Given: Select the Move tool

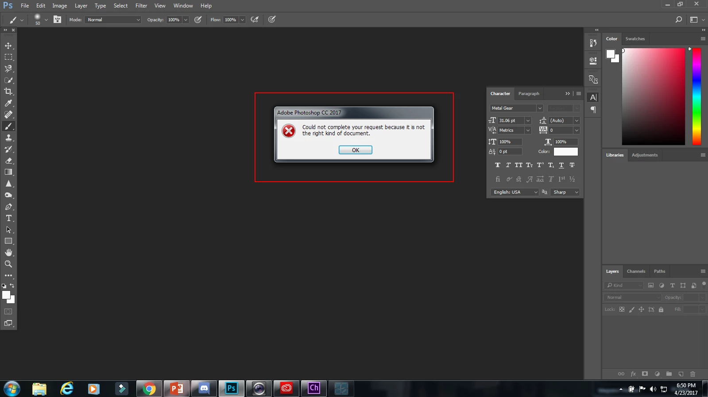Looking at the screenshot, I should pyautogui.click(x=8, y=46).
